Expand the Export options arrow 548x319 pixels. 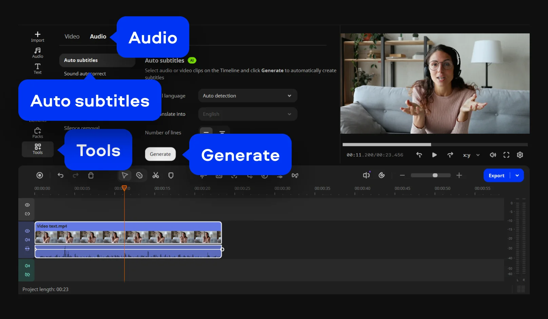pyautogui.click(x=517, y=175)
